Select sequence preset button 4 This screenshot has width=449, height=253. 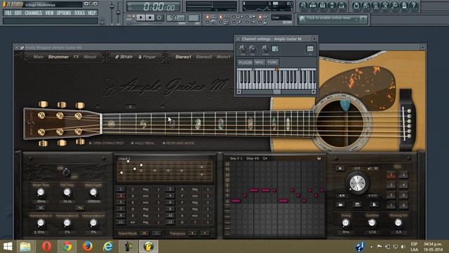(x=403, y=185)
